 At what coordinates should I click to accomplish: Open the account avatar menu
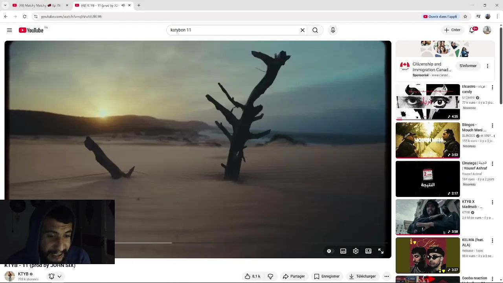click(x=487, y=30)
